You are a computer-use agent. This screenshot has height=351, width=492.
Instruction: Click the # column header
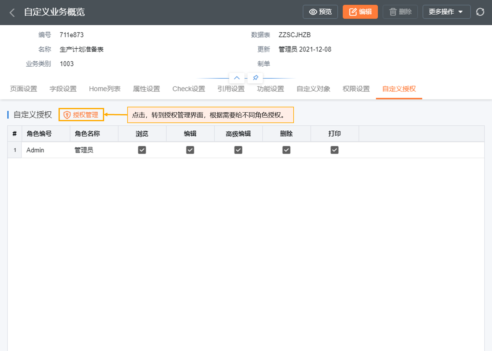coord(14,134)
